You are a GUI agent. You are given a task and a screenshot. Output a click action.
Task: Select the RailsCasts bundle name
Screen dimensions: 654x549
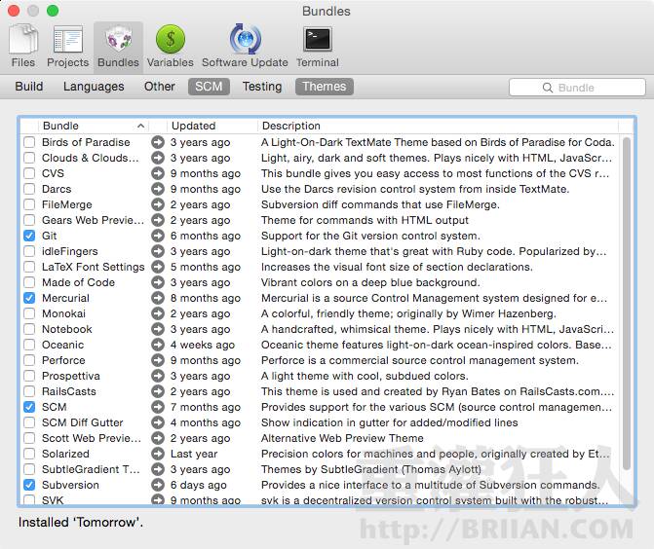(x=69, y=391)
